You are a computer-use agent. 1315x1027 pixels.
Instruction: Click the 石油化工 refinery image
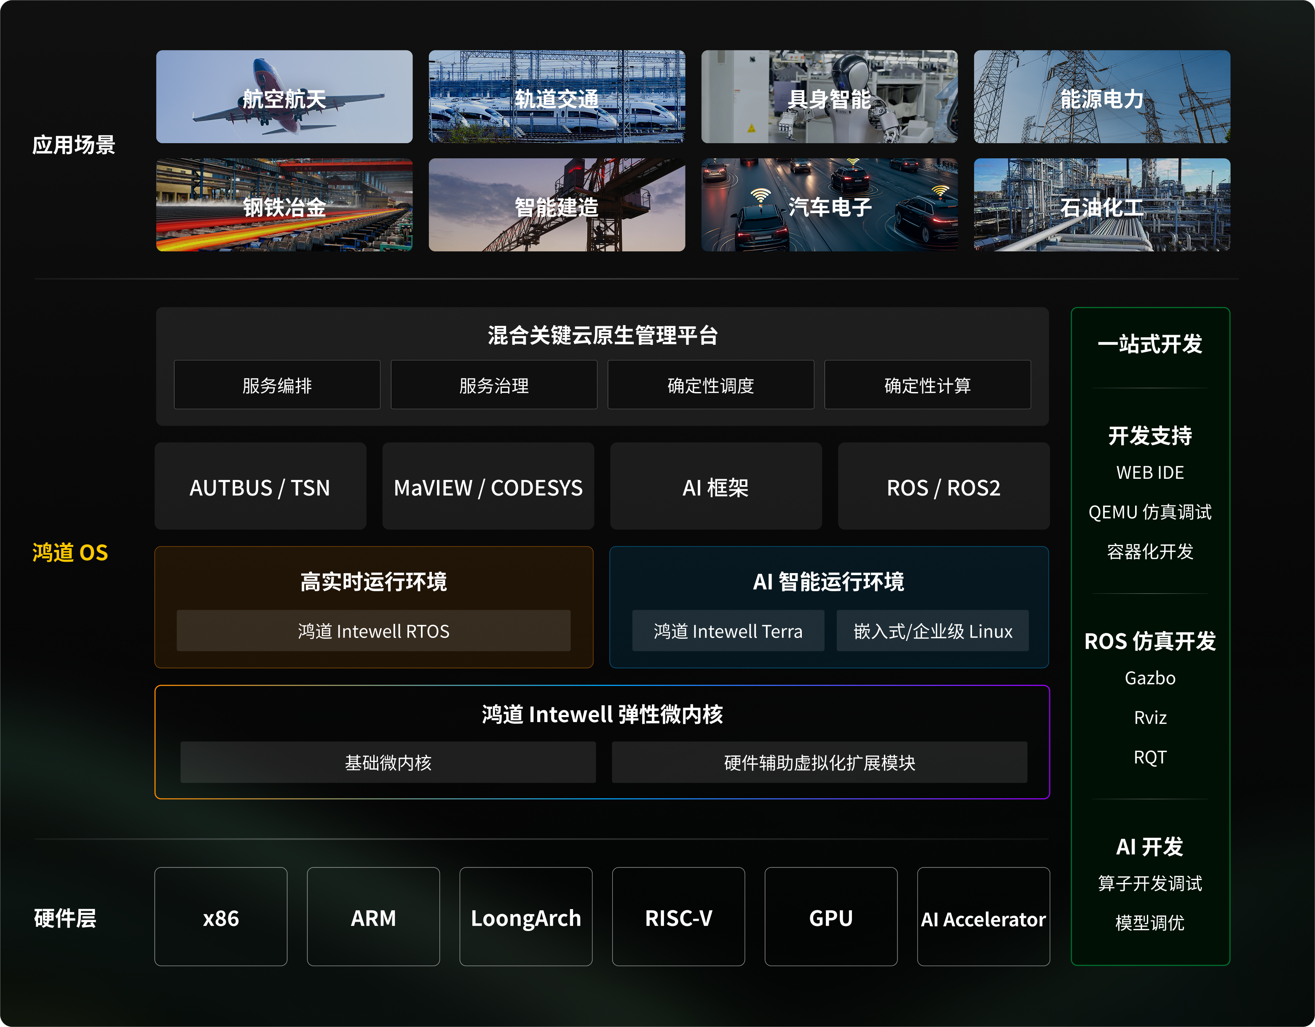(x=1101, y=205)
